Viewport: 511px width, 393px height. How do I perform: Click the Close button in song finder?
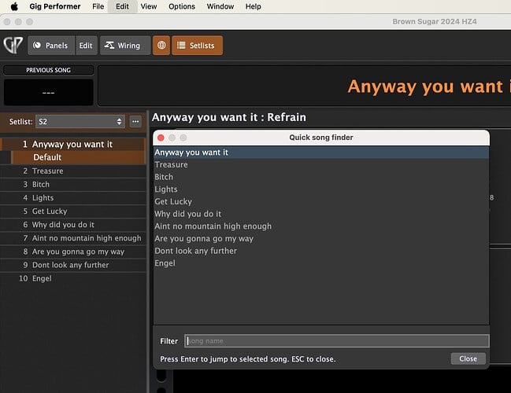pos(468,358)
